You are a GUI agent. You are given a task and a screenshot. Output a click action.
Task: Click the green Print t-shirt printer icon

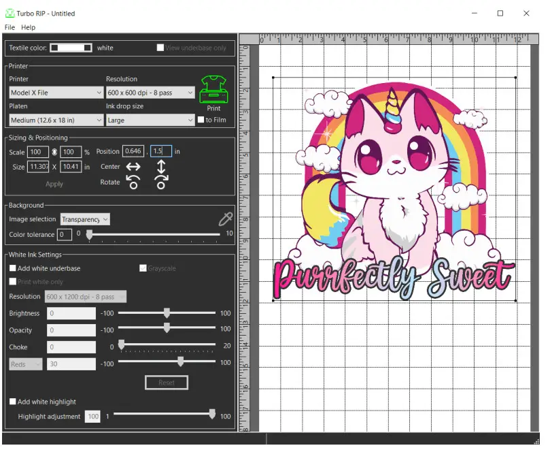pos(213,90)
